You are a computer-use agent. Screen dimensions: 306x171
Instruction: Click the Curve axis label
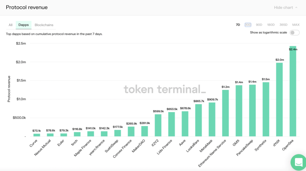click(x=33, y=143)
